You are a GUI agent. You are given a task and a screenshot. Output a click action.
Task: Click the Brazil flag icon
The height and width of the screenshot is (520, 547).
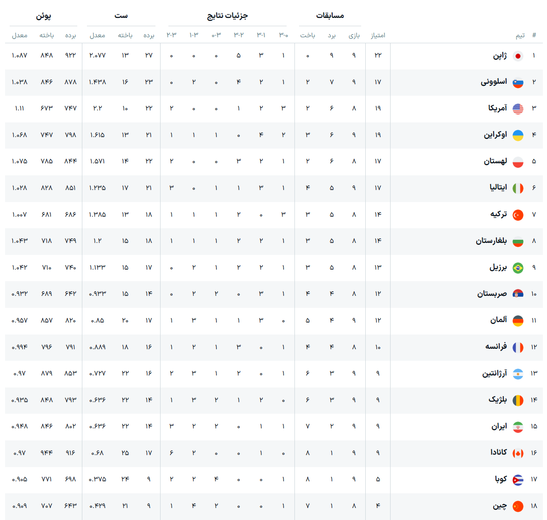tap(518, 268)
